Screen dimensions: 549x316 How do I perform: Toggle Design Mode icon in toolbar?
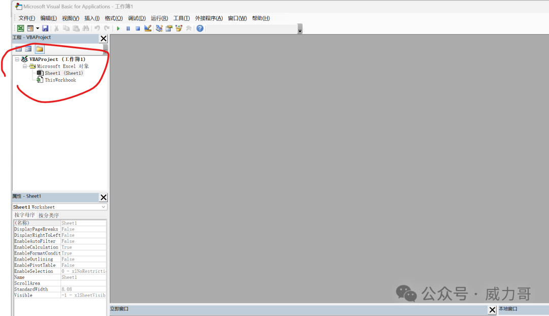pos(148,28)
